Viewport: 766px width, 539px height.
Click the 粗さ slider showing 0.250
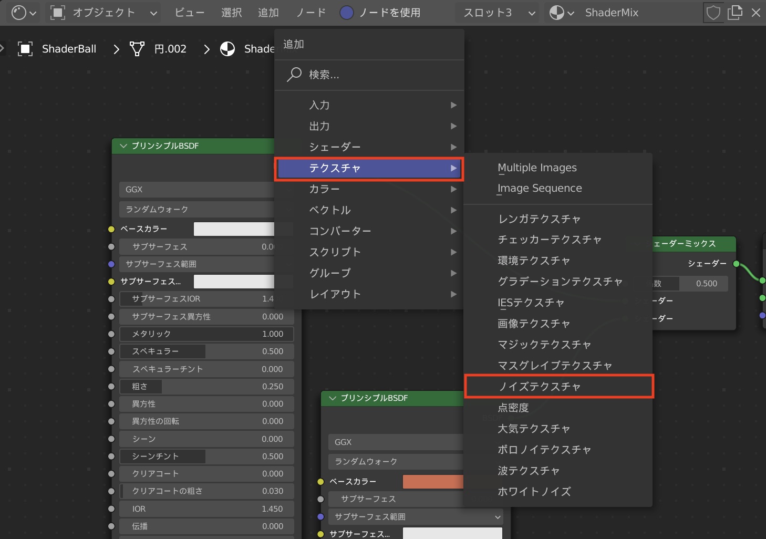point(206,387)
